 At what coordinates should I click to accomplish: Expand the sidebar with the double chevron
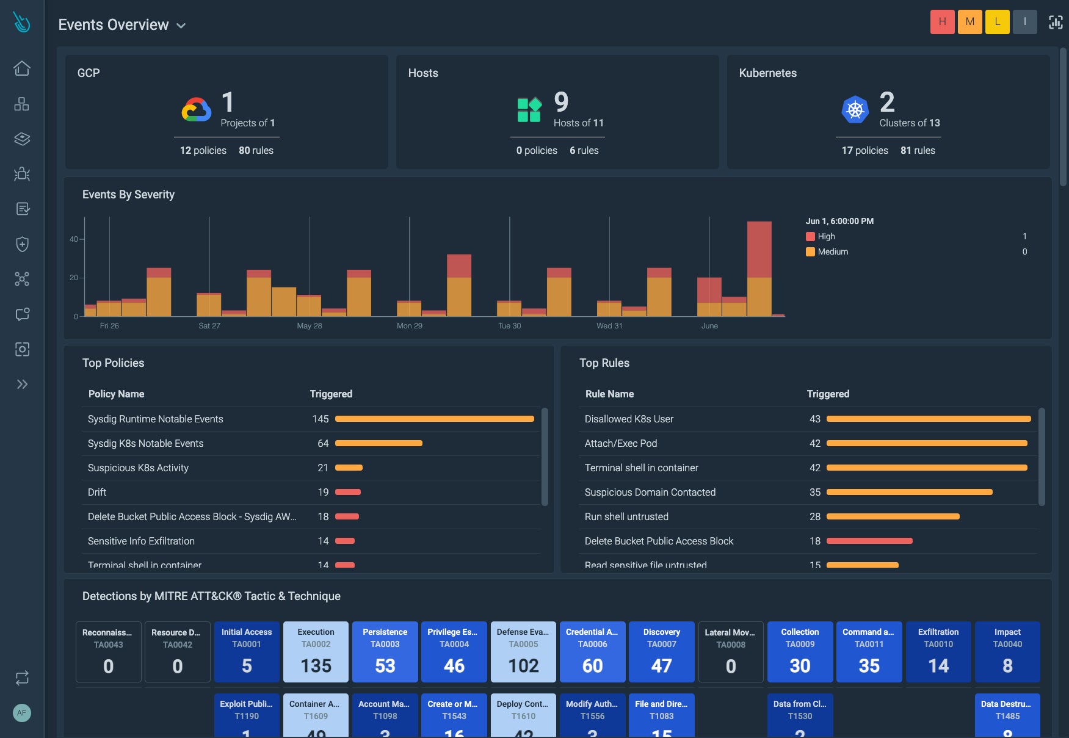(x=22, y=384)
